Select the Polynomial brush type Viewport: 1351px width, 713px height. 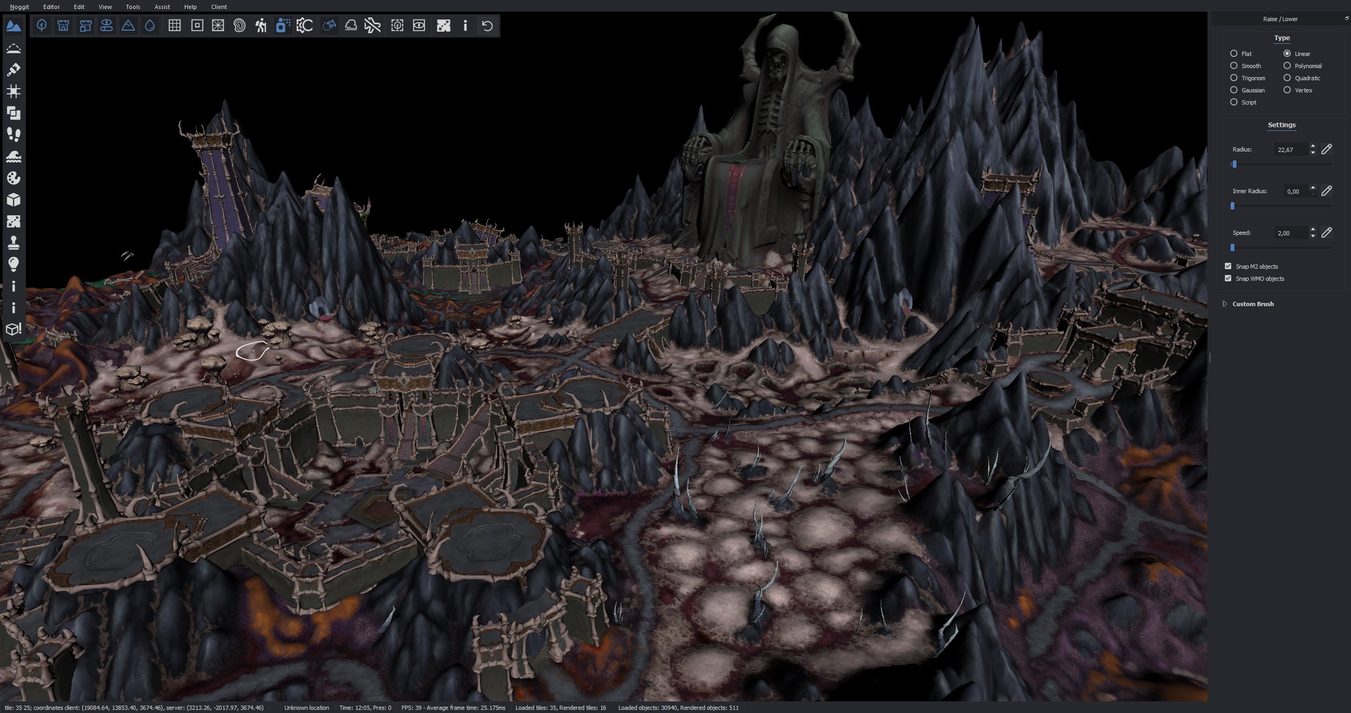coord(1287,66)
